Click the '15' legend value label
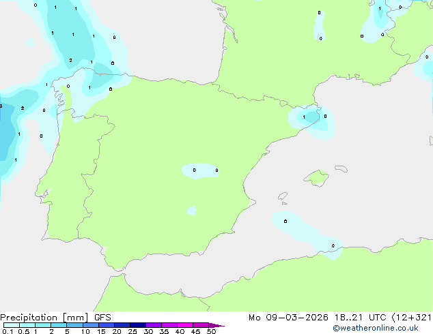This screenshot has width=433, height=334. [101, 331]
